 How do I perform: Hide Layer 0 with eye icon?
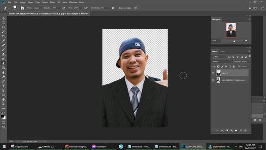213,73
